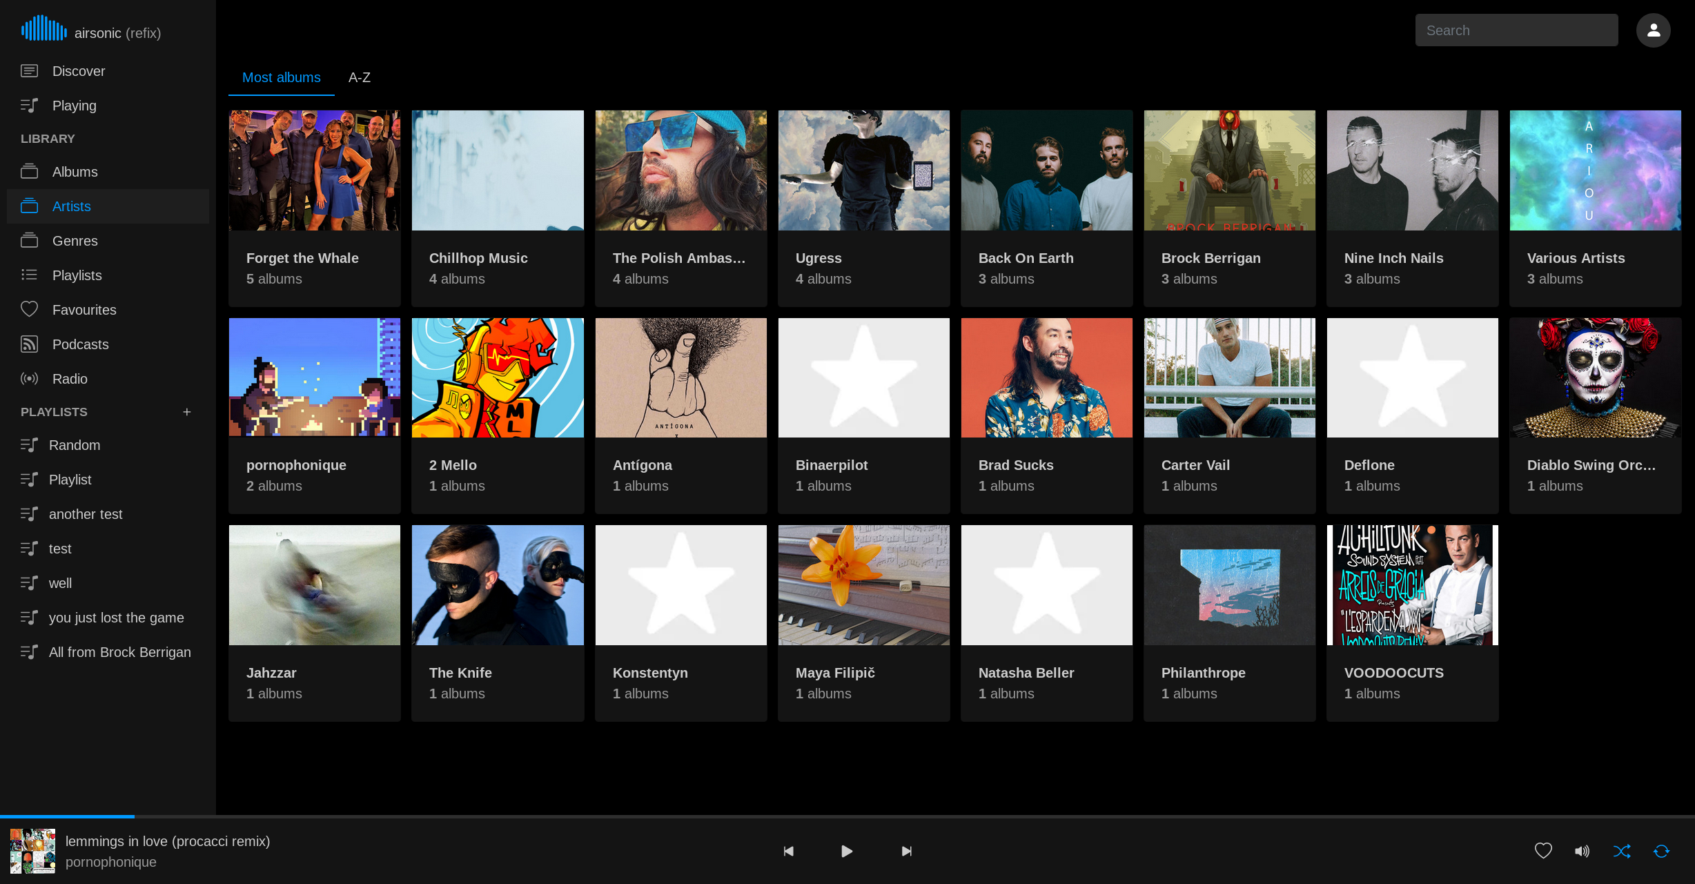Open the volume control speaker icon
This screenshot has width=1695, height=884.
(1582, 851)
